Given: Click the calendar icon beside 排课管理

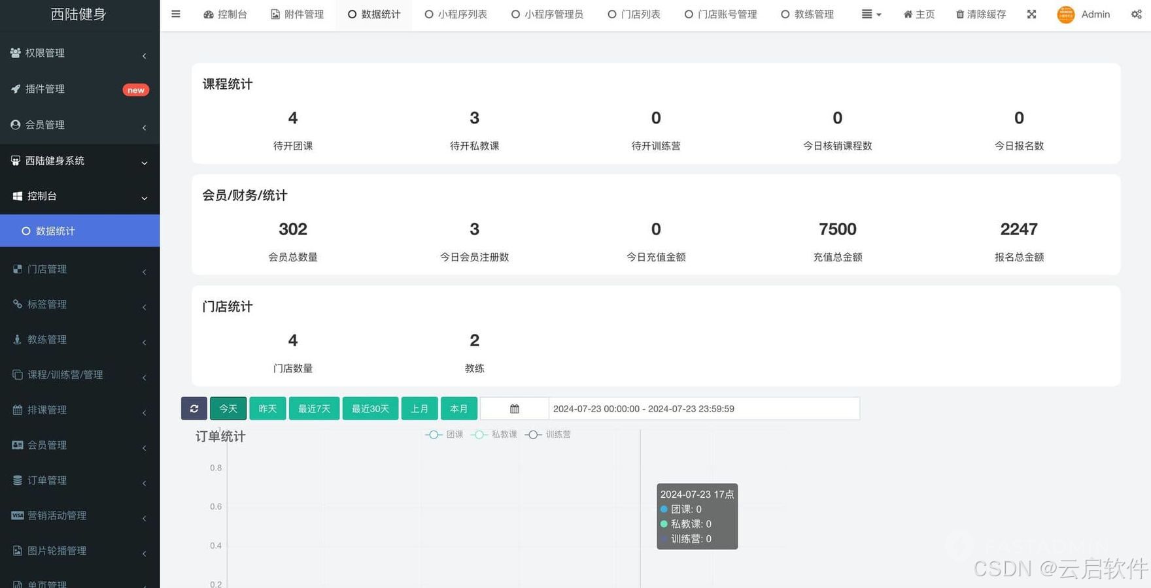Looking at the screenshot, I should tap(18, 410).
